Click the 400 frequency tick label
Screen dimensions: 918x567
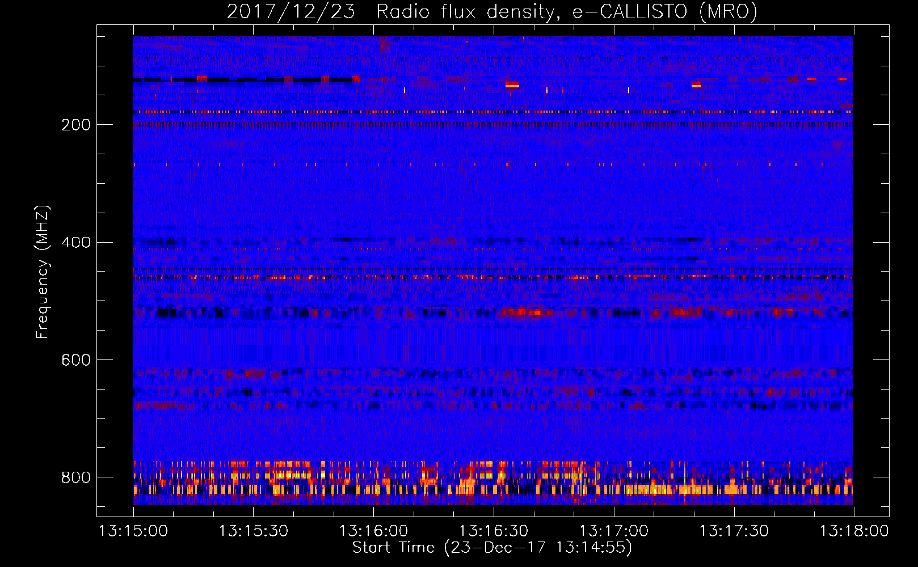click(x=76, y=243)
